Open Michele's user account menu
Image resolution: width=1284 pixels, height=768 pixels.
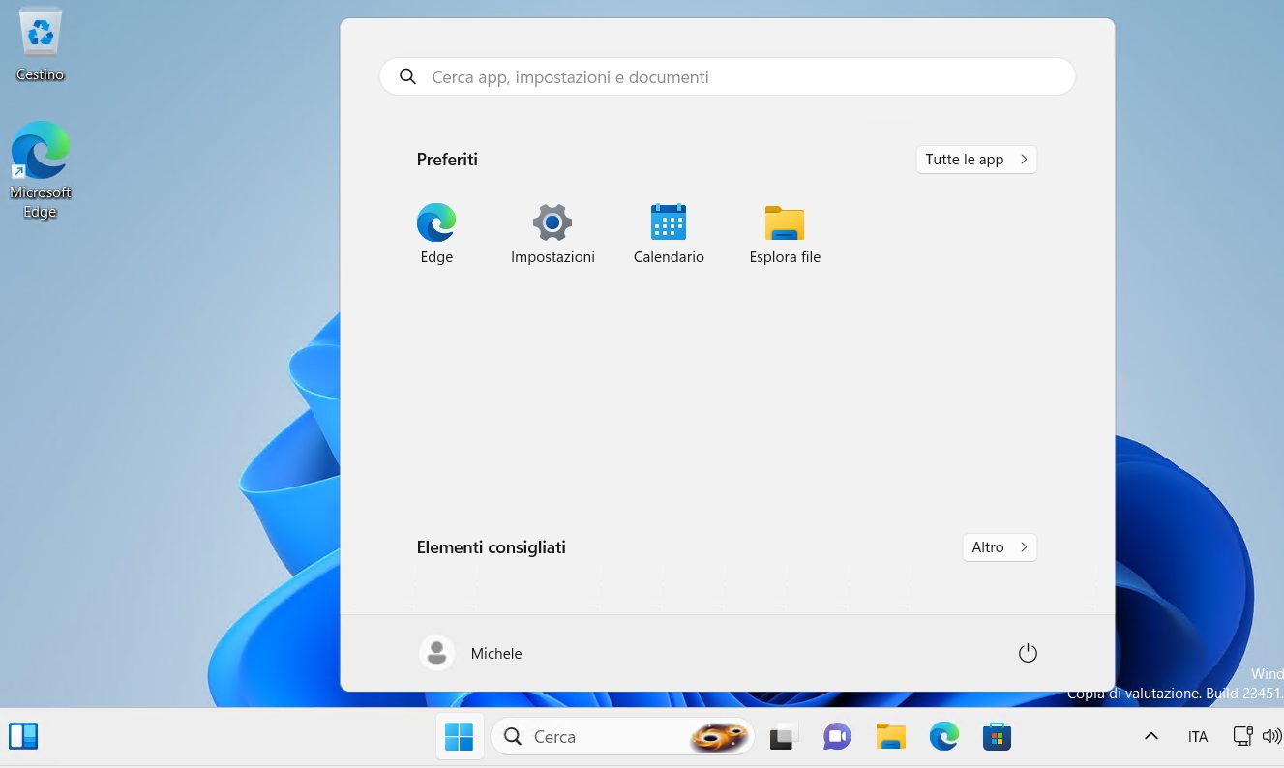[x=471, y=654]
